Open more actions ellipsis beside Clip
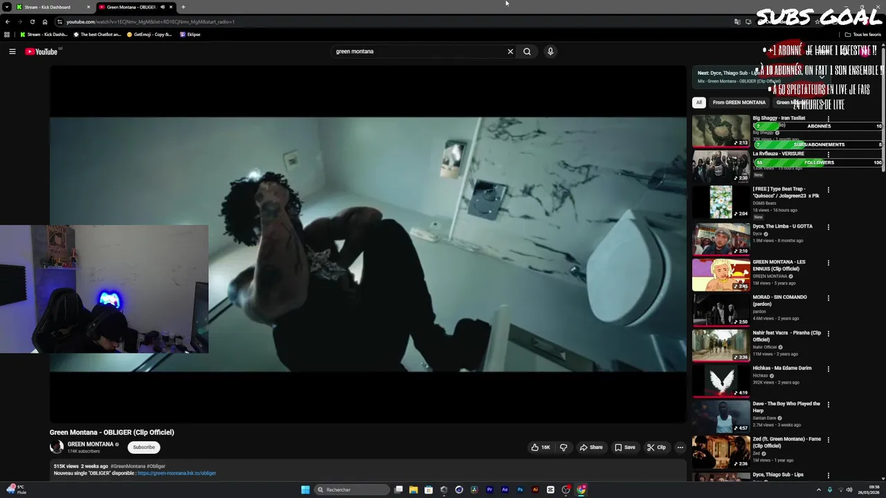This screenshot has width=886, height=498. 680,448
